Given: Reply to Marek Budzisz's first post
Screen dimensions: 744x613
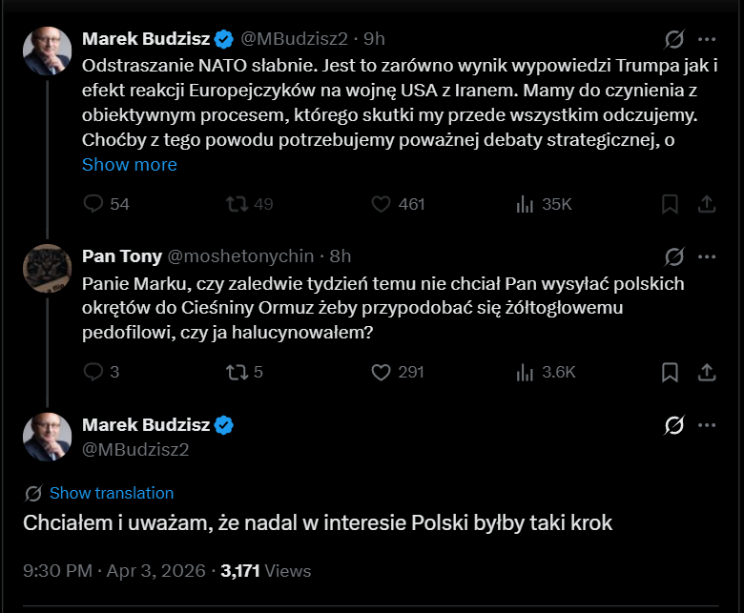Looking at the screenshot, I should point(93,204).
